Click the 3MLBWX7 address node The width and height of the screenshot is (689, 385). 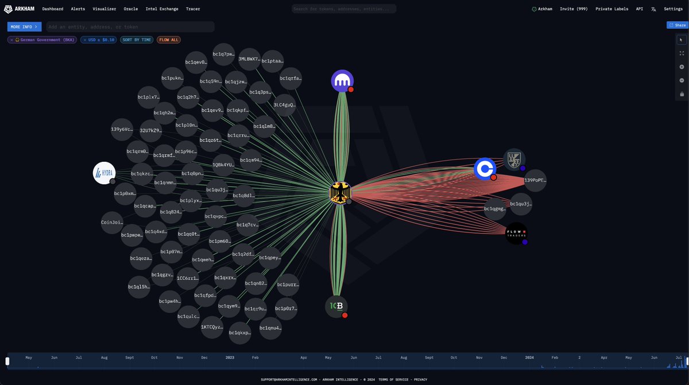click(x=249, y=59)
